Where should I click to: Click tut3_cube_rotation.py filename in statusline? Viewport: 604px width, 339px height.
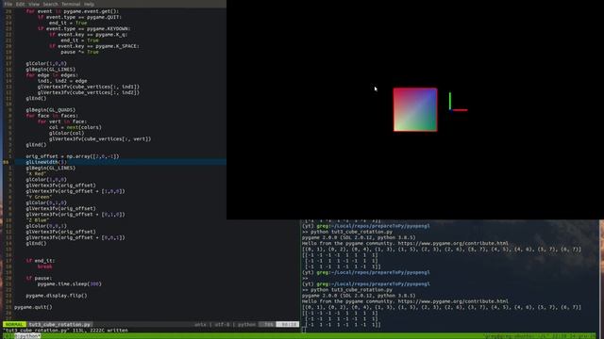point(60,324)
